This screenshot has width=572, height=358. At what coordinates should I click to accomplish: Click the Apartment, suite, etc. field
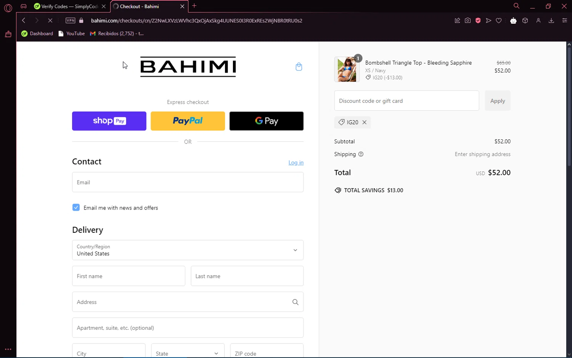(188, 327)
